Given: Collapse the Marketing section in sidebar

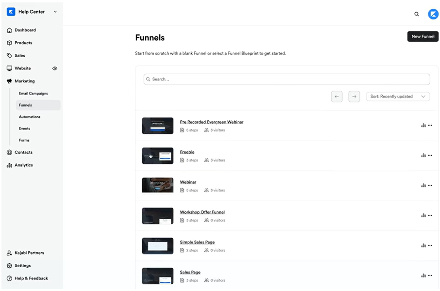Looking at the screenshot, I should (x=24, y=81).
